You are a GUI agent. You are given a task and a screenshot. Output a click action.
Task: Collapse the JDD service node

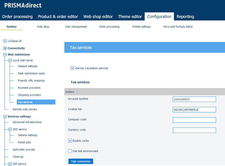(x=10, y=129)
